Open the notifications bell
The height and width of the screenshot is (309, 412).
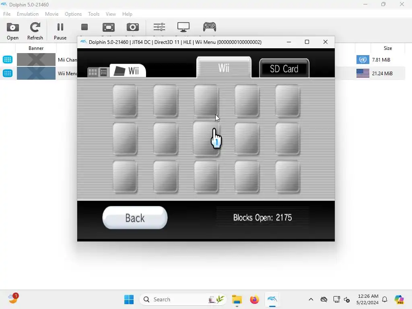(385, 299)
